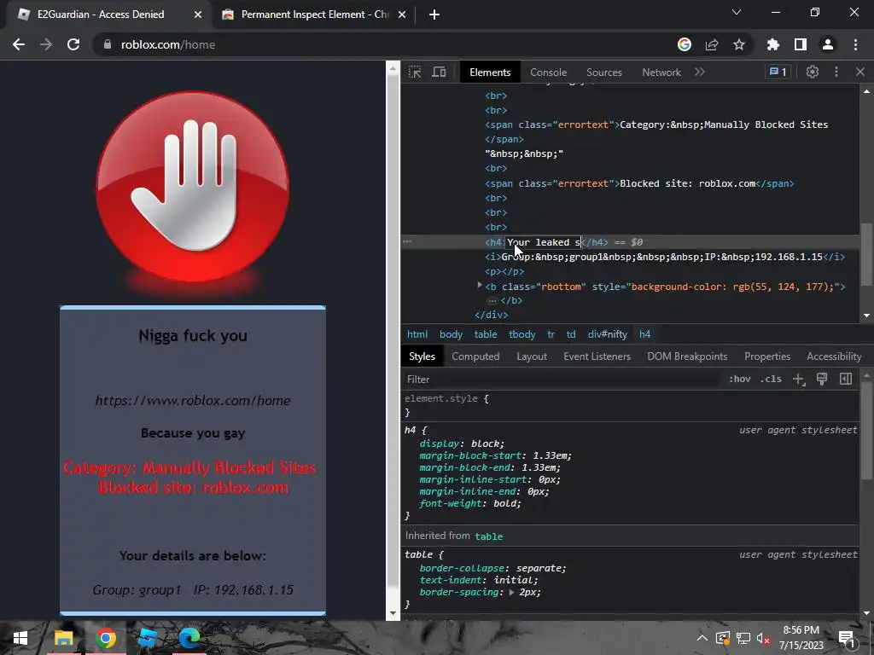Click the inherited from table link

[x=489, y=536]
